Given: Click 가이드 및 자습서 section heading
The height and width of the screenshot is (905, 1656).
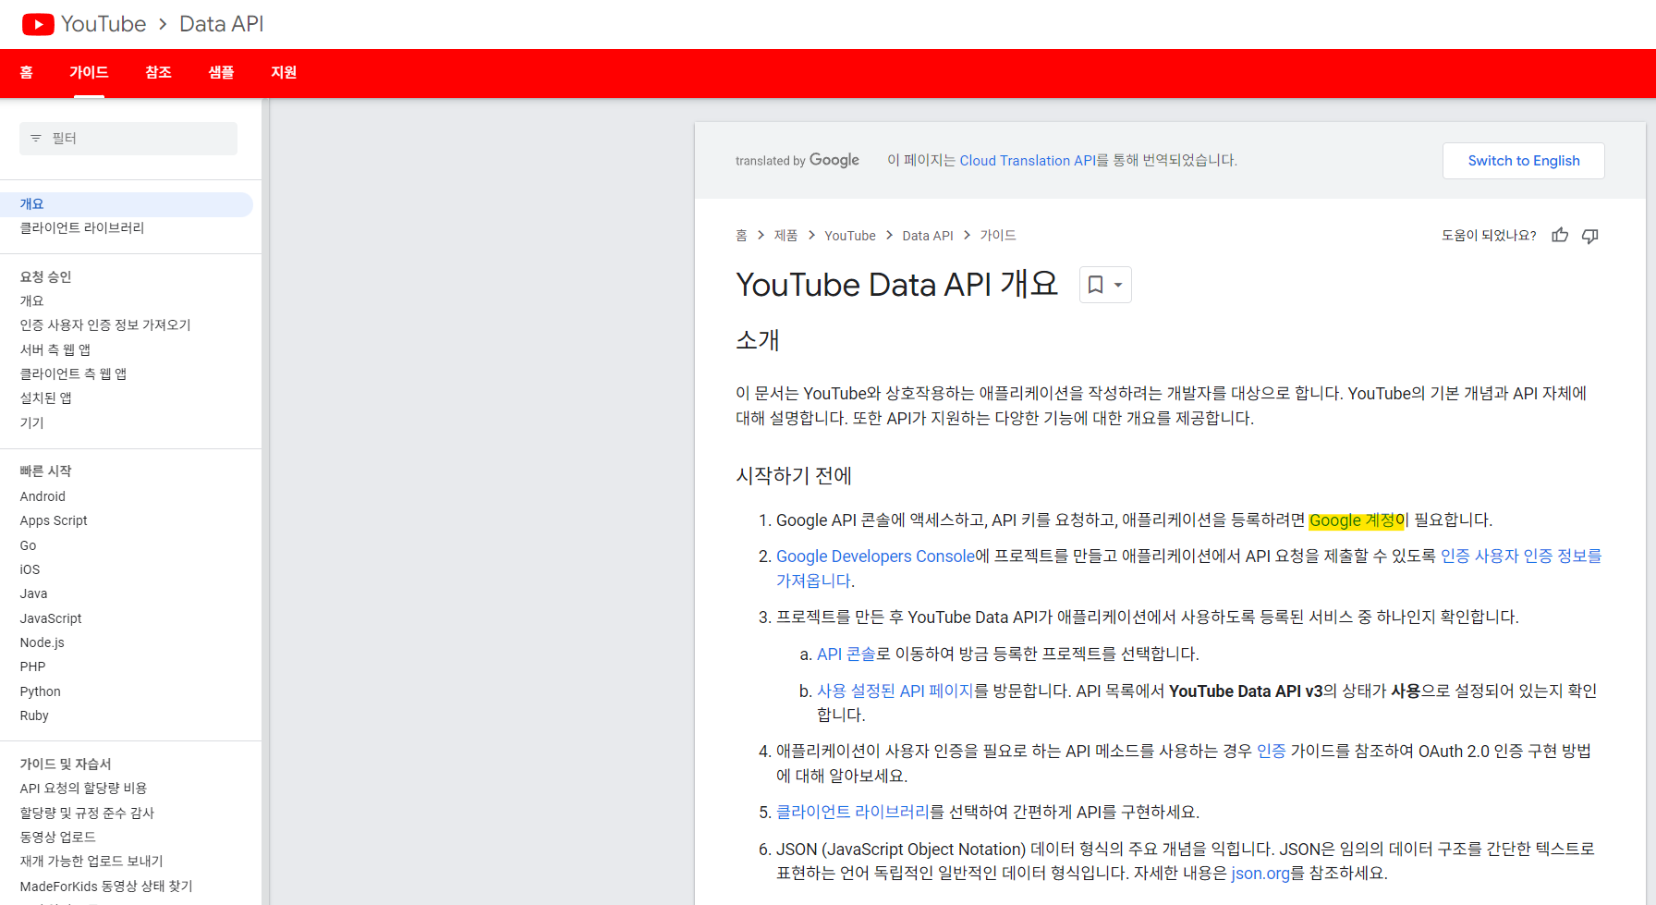Looking at the screenshot, I should (66, 764).
